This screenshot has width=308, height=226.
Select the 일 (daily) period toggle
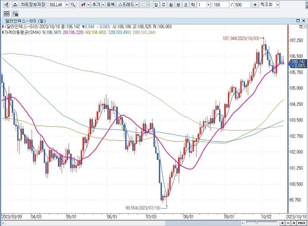pyautogui.click(x=156, y=4)
